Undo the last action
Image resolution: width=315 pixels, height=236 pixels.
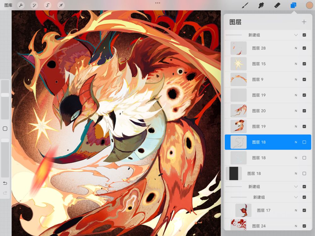[5, 183]
